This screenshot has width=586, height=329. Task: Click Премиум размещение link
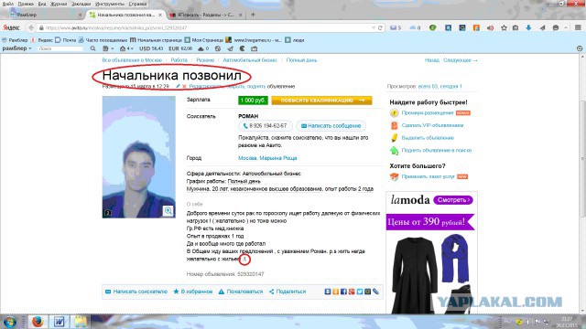[428, 112]
